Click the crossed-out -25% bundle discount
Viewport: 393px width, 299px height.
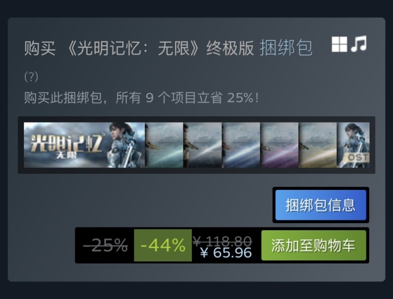tap(106, 246)
